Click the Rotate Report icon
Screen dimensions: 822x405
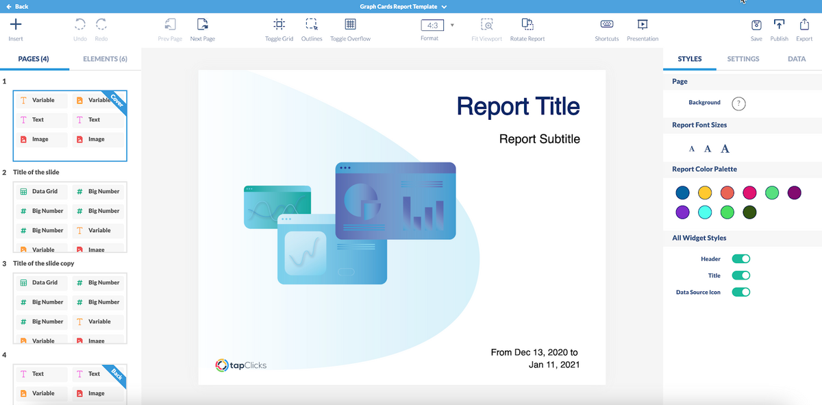tap(527, 25)
